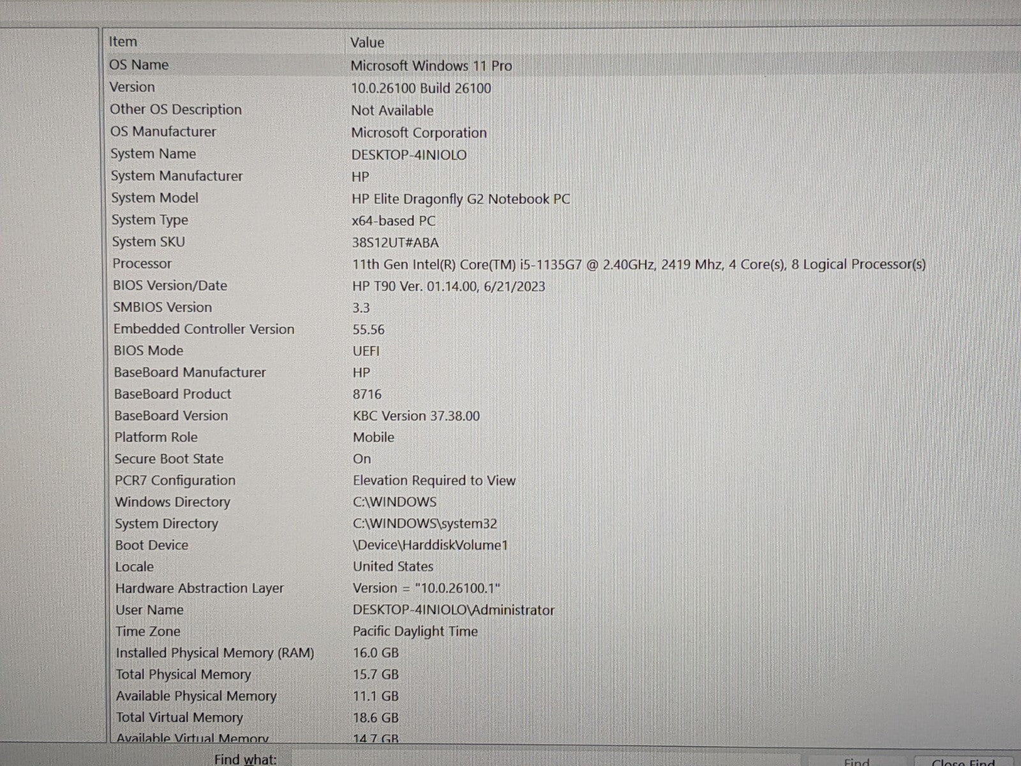Select the Processor row
Image resolution: width=1021 pixels, height=766 pixels.
tap(142, 264)
